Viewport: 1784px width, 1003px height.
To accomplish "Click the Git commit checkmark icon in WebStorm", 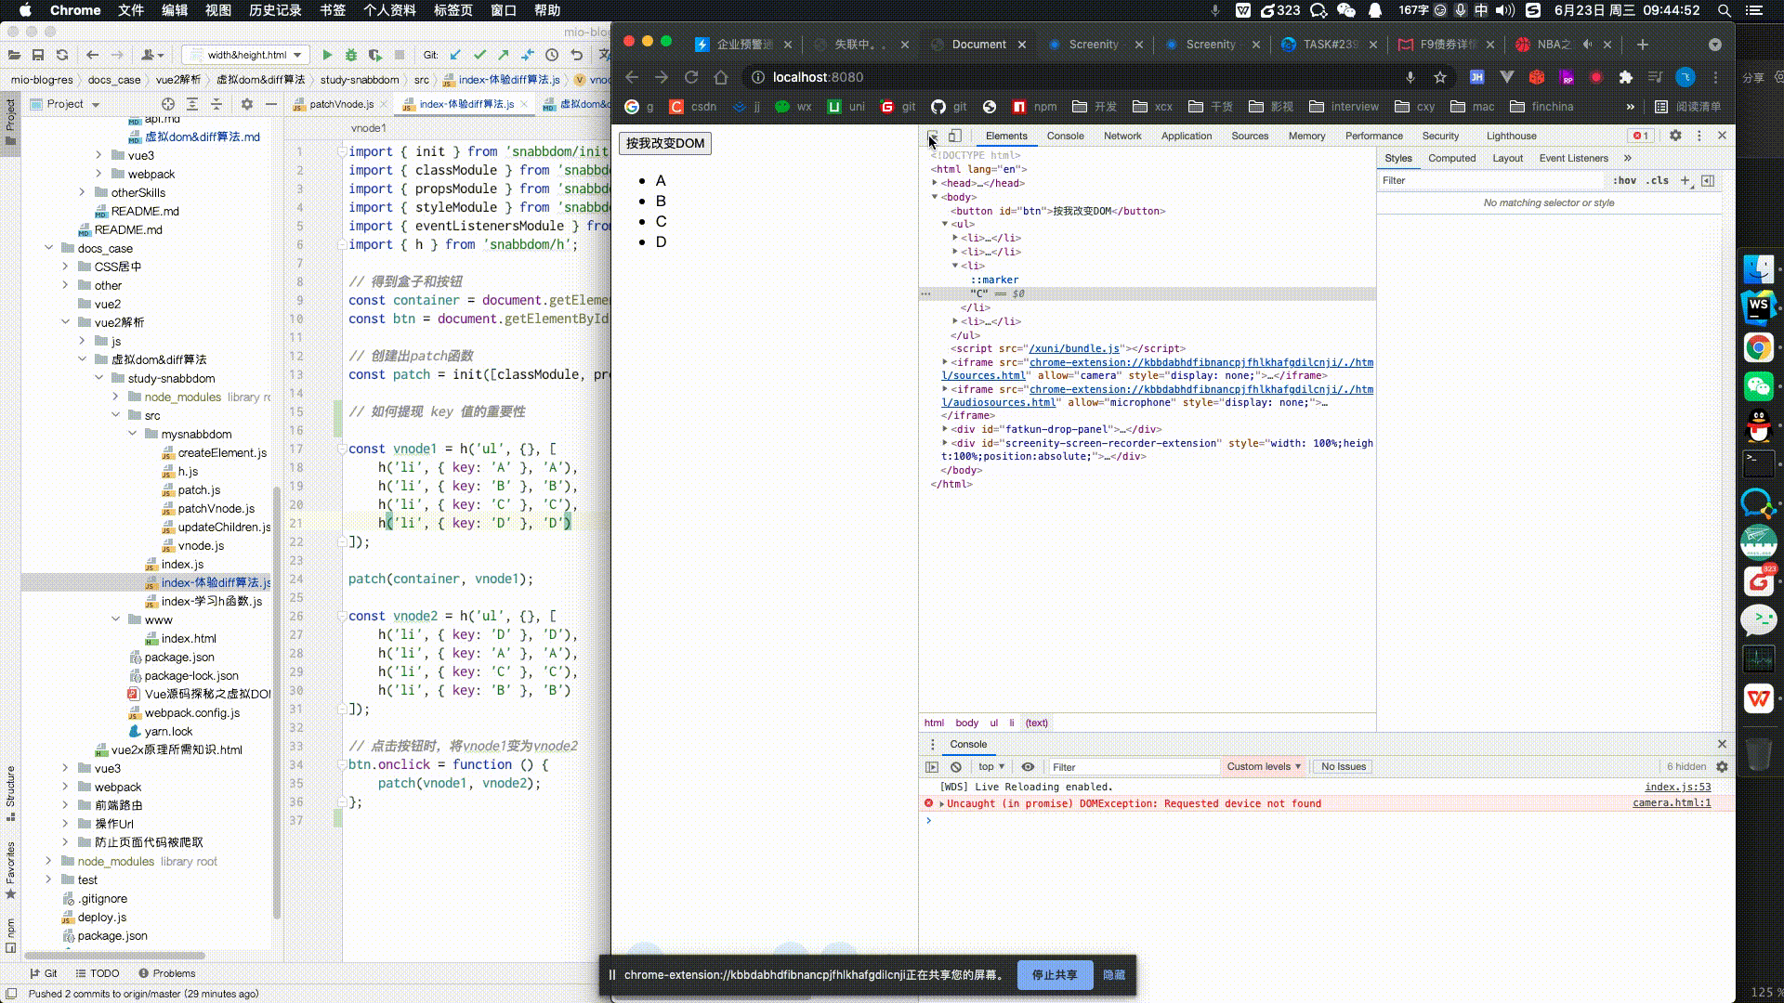I will pos(479,55).
